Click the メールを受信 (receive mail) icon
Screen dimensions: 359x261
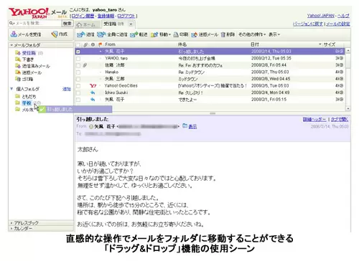[14, 34]
